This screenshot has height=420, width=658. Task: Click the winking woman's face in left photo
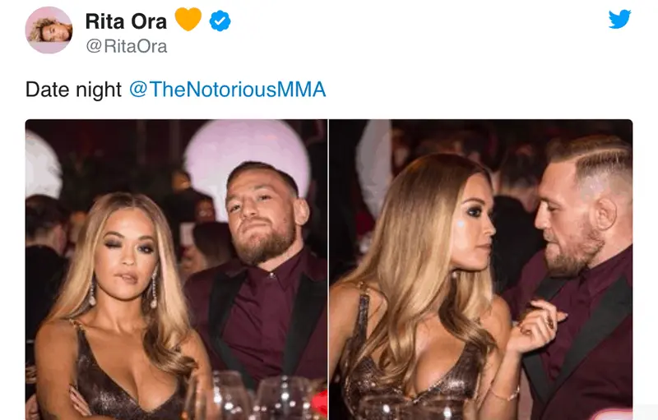click(123, 242)
